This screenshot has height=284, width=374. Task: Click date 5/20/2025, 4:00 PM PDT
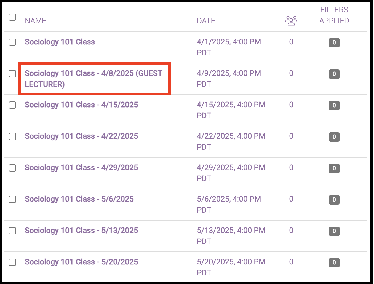231,267
